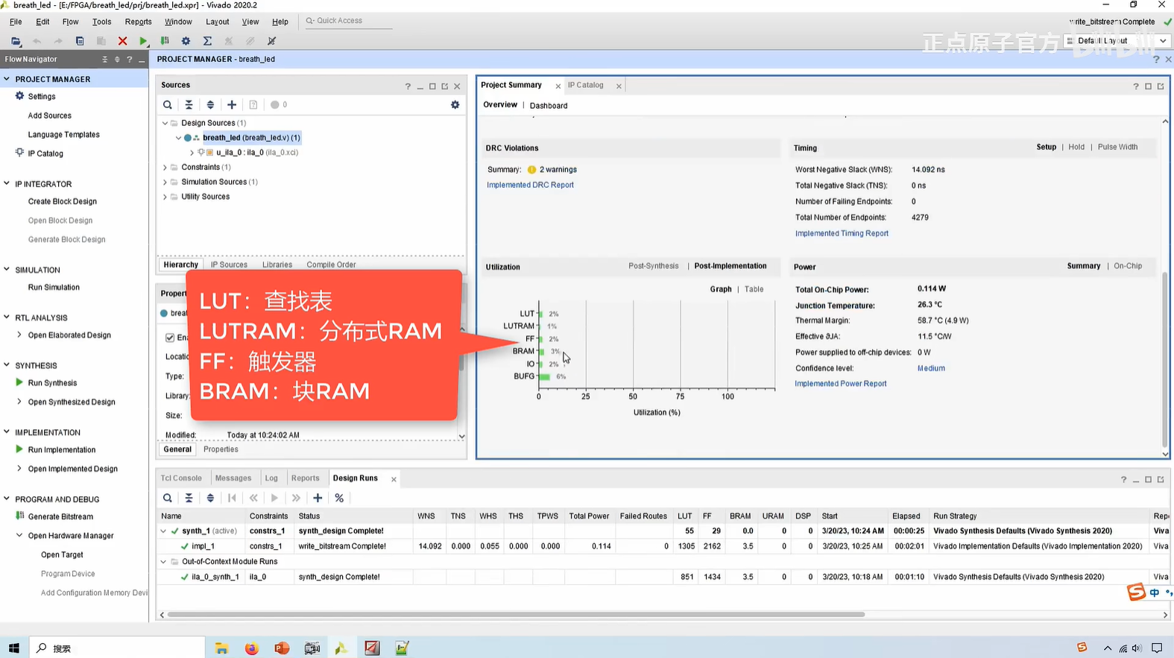The image size is (1174, 658).
Task: Open the Implemented DRC Report link
Action: pyautogui.click(x=530, y=185)
